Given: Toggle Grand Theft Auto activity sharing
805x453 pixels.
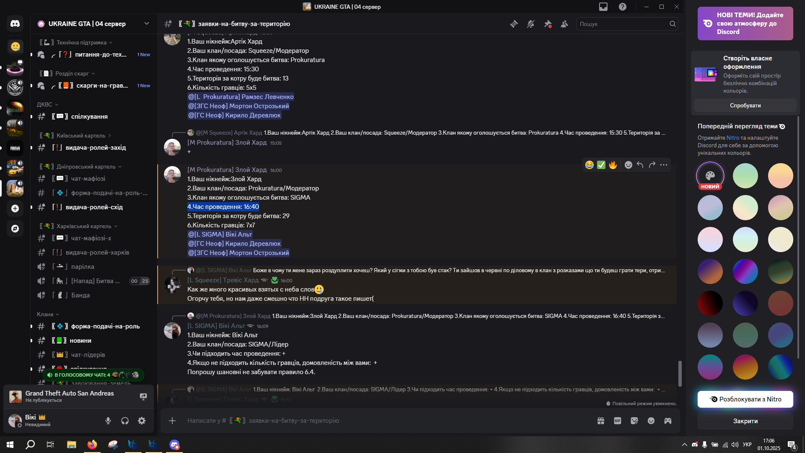Looking at the screenshot, I should click(x=143, y=396).
